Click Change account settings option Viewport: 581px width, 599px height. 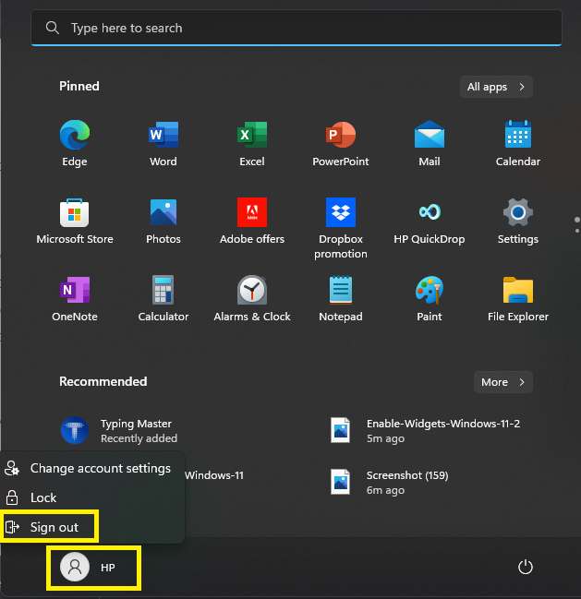pyautogui.click(x=100, y=468)
